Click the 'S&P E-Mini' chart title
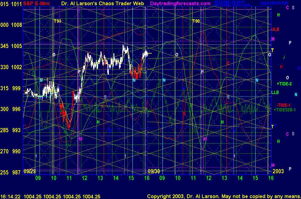Image resolution: width=301 pixels, height=199 pixels. [x=36, y=3]
